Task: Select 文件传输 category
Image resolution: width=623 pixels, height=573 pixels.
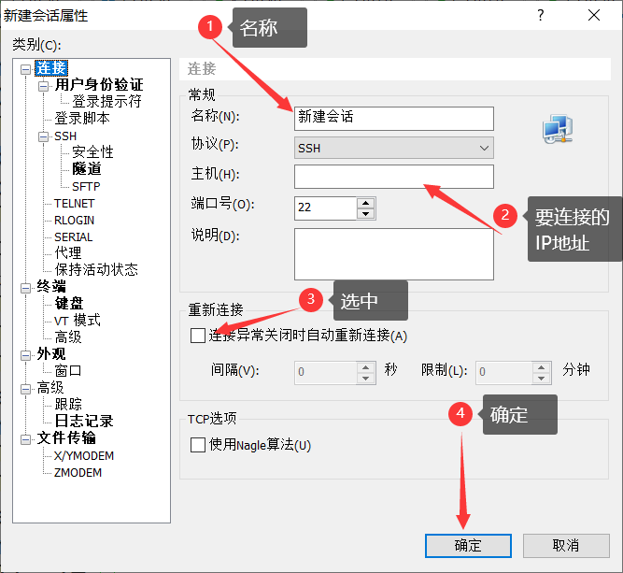Action: [x=66, y=437]
